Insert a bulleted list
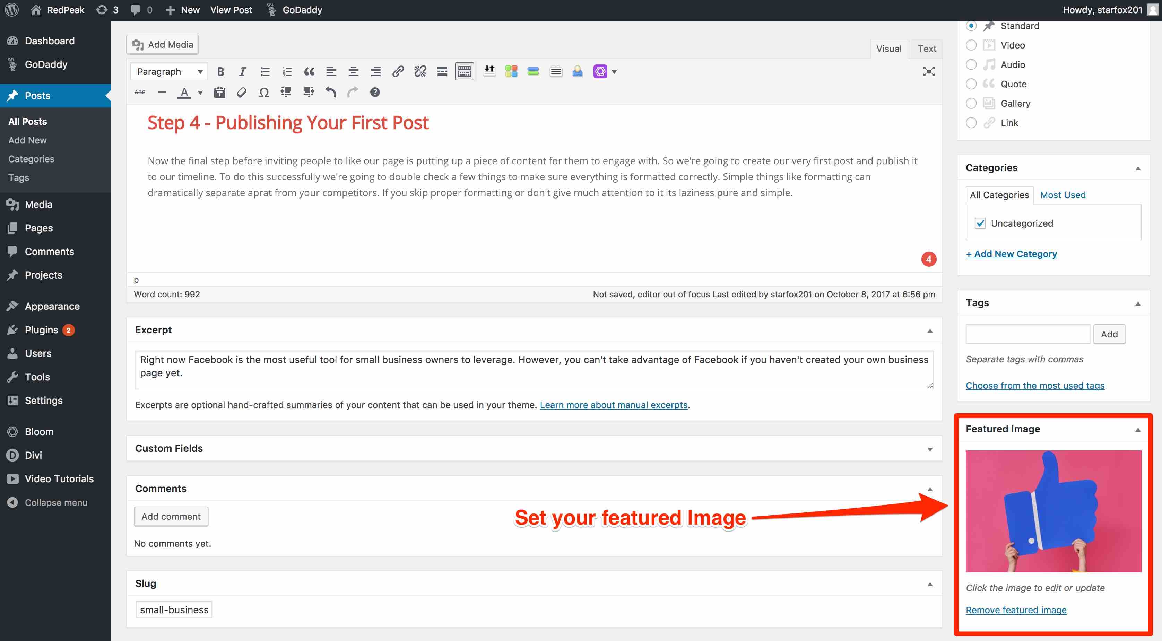The width and height of the screenshot is (1162, 641). pyautogui.click(x=265, y=71)
